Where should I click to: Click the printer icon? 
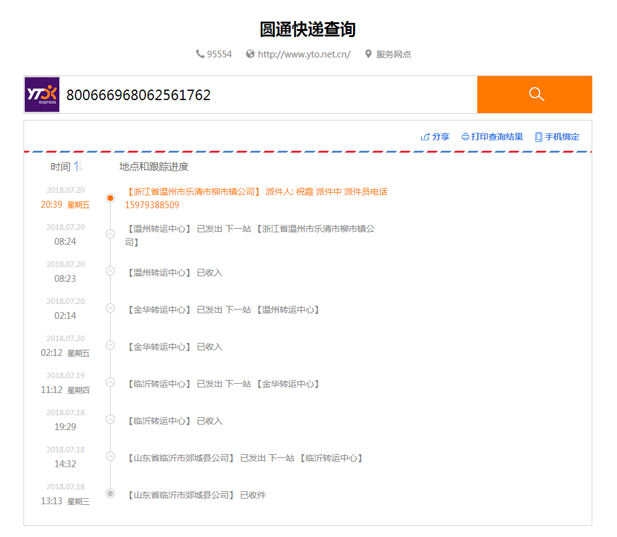click(466, 137)
